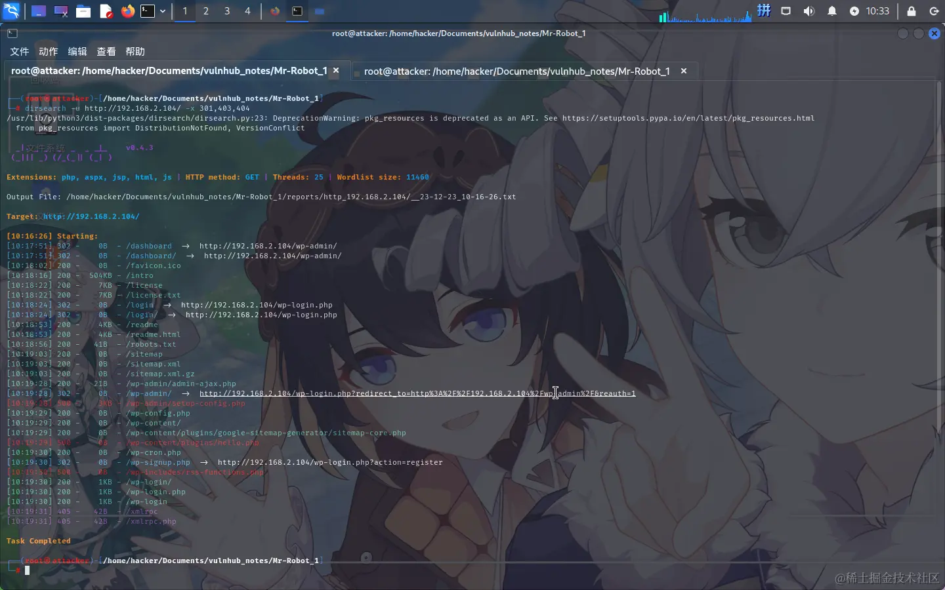The height and width of the screenshot is (590, 945).
Task: Focus the blue folder window in the taskbar
Action: (x=320, y=11)
